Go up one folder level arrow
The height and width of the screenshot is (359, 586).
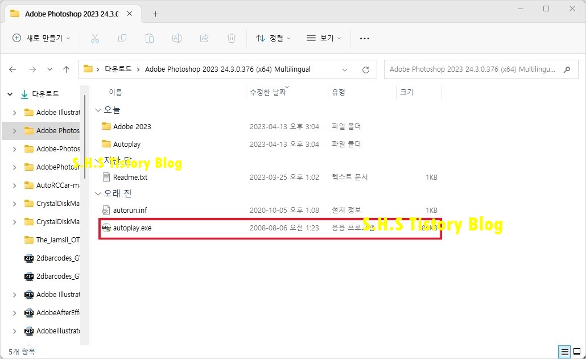pyautogui.click(x=66, y=69)
